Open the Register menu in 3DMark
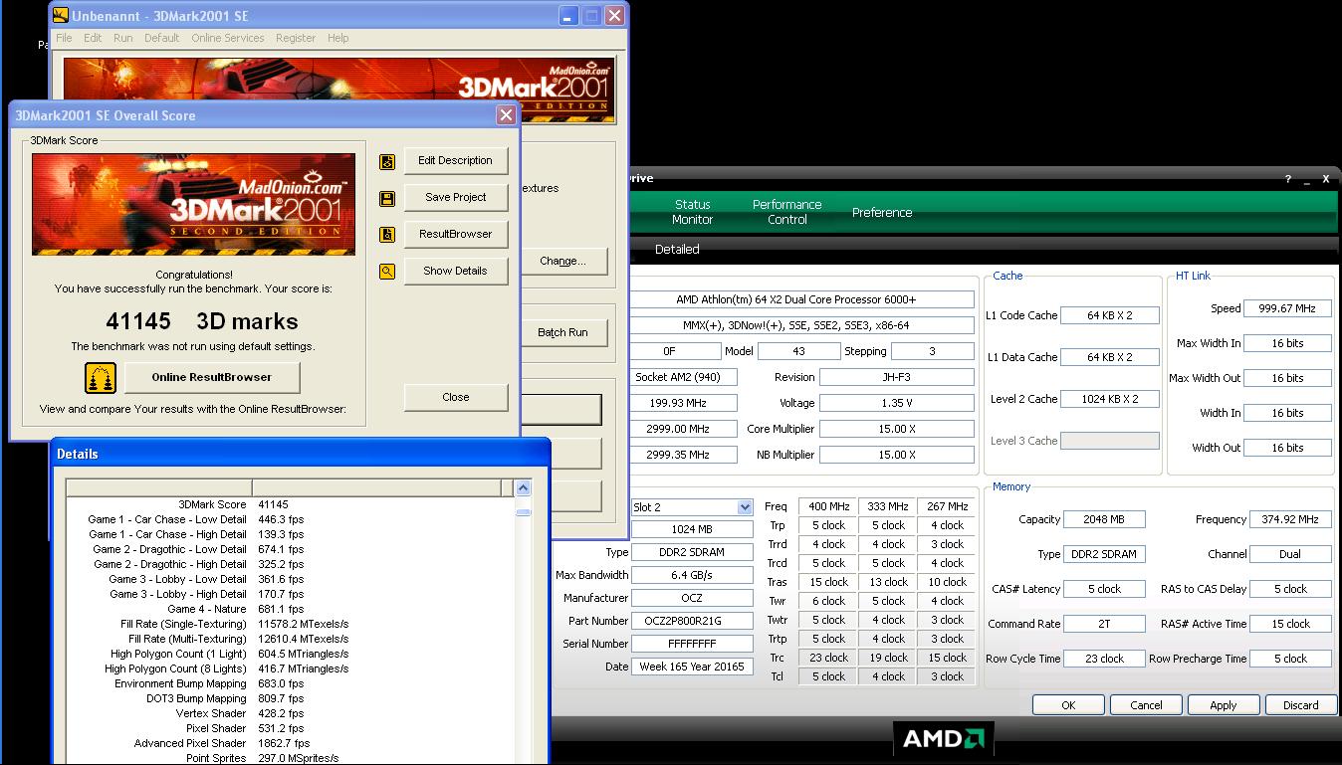 (296, 38)
